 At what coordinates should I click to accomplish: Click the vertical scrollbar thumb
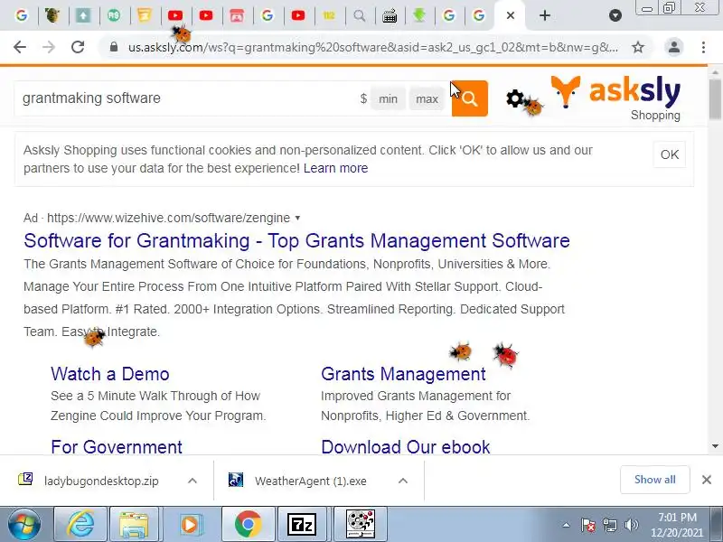click(715, 99)
